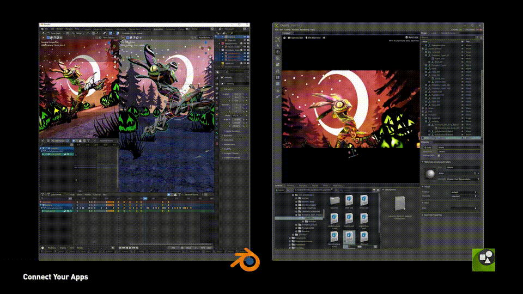Tick the checkbox in Property panel
The height and width of the screenshot is (294, 523).
(439, 155)
